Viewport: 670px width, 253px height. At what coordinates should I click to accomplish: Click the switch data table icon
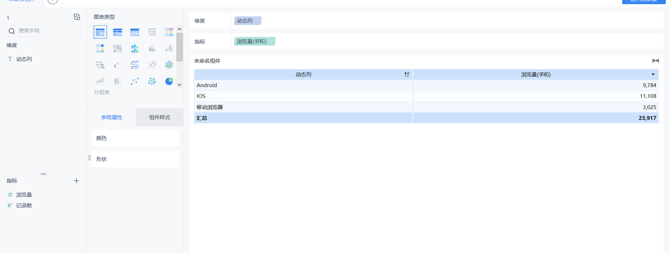[77, 17]
